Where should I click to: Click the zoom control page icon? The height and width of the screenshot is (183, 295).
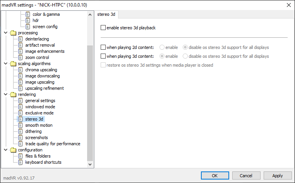point(21,57)
